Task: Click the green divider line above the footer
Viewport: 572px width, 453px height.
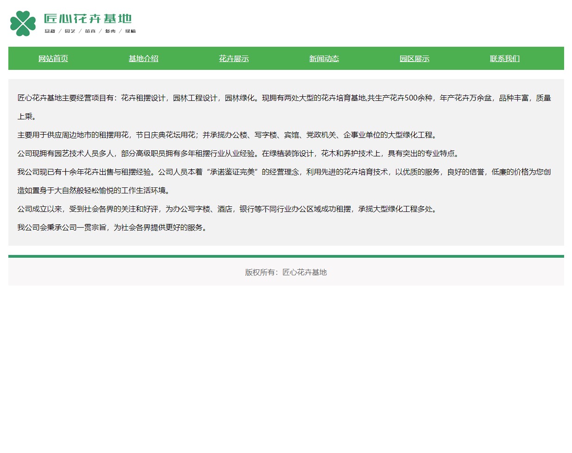Action: 286,256
